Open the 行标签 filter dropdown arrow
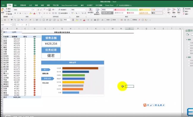The height and width of the screenshot is (117, 193). [x=10, y=37]
